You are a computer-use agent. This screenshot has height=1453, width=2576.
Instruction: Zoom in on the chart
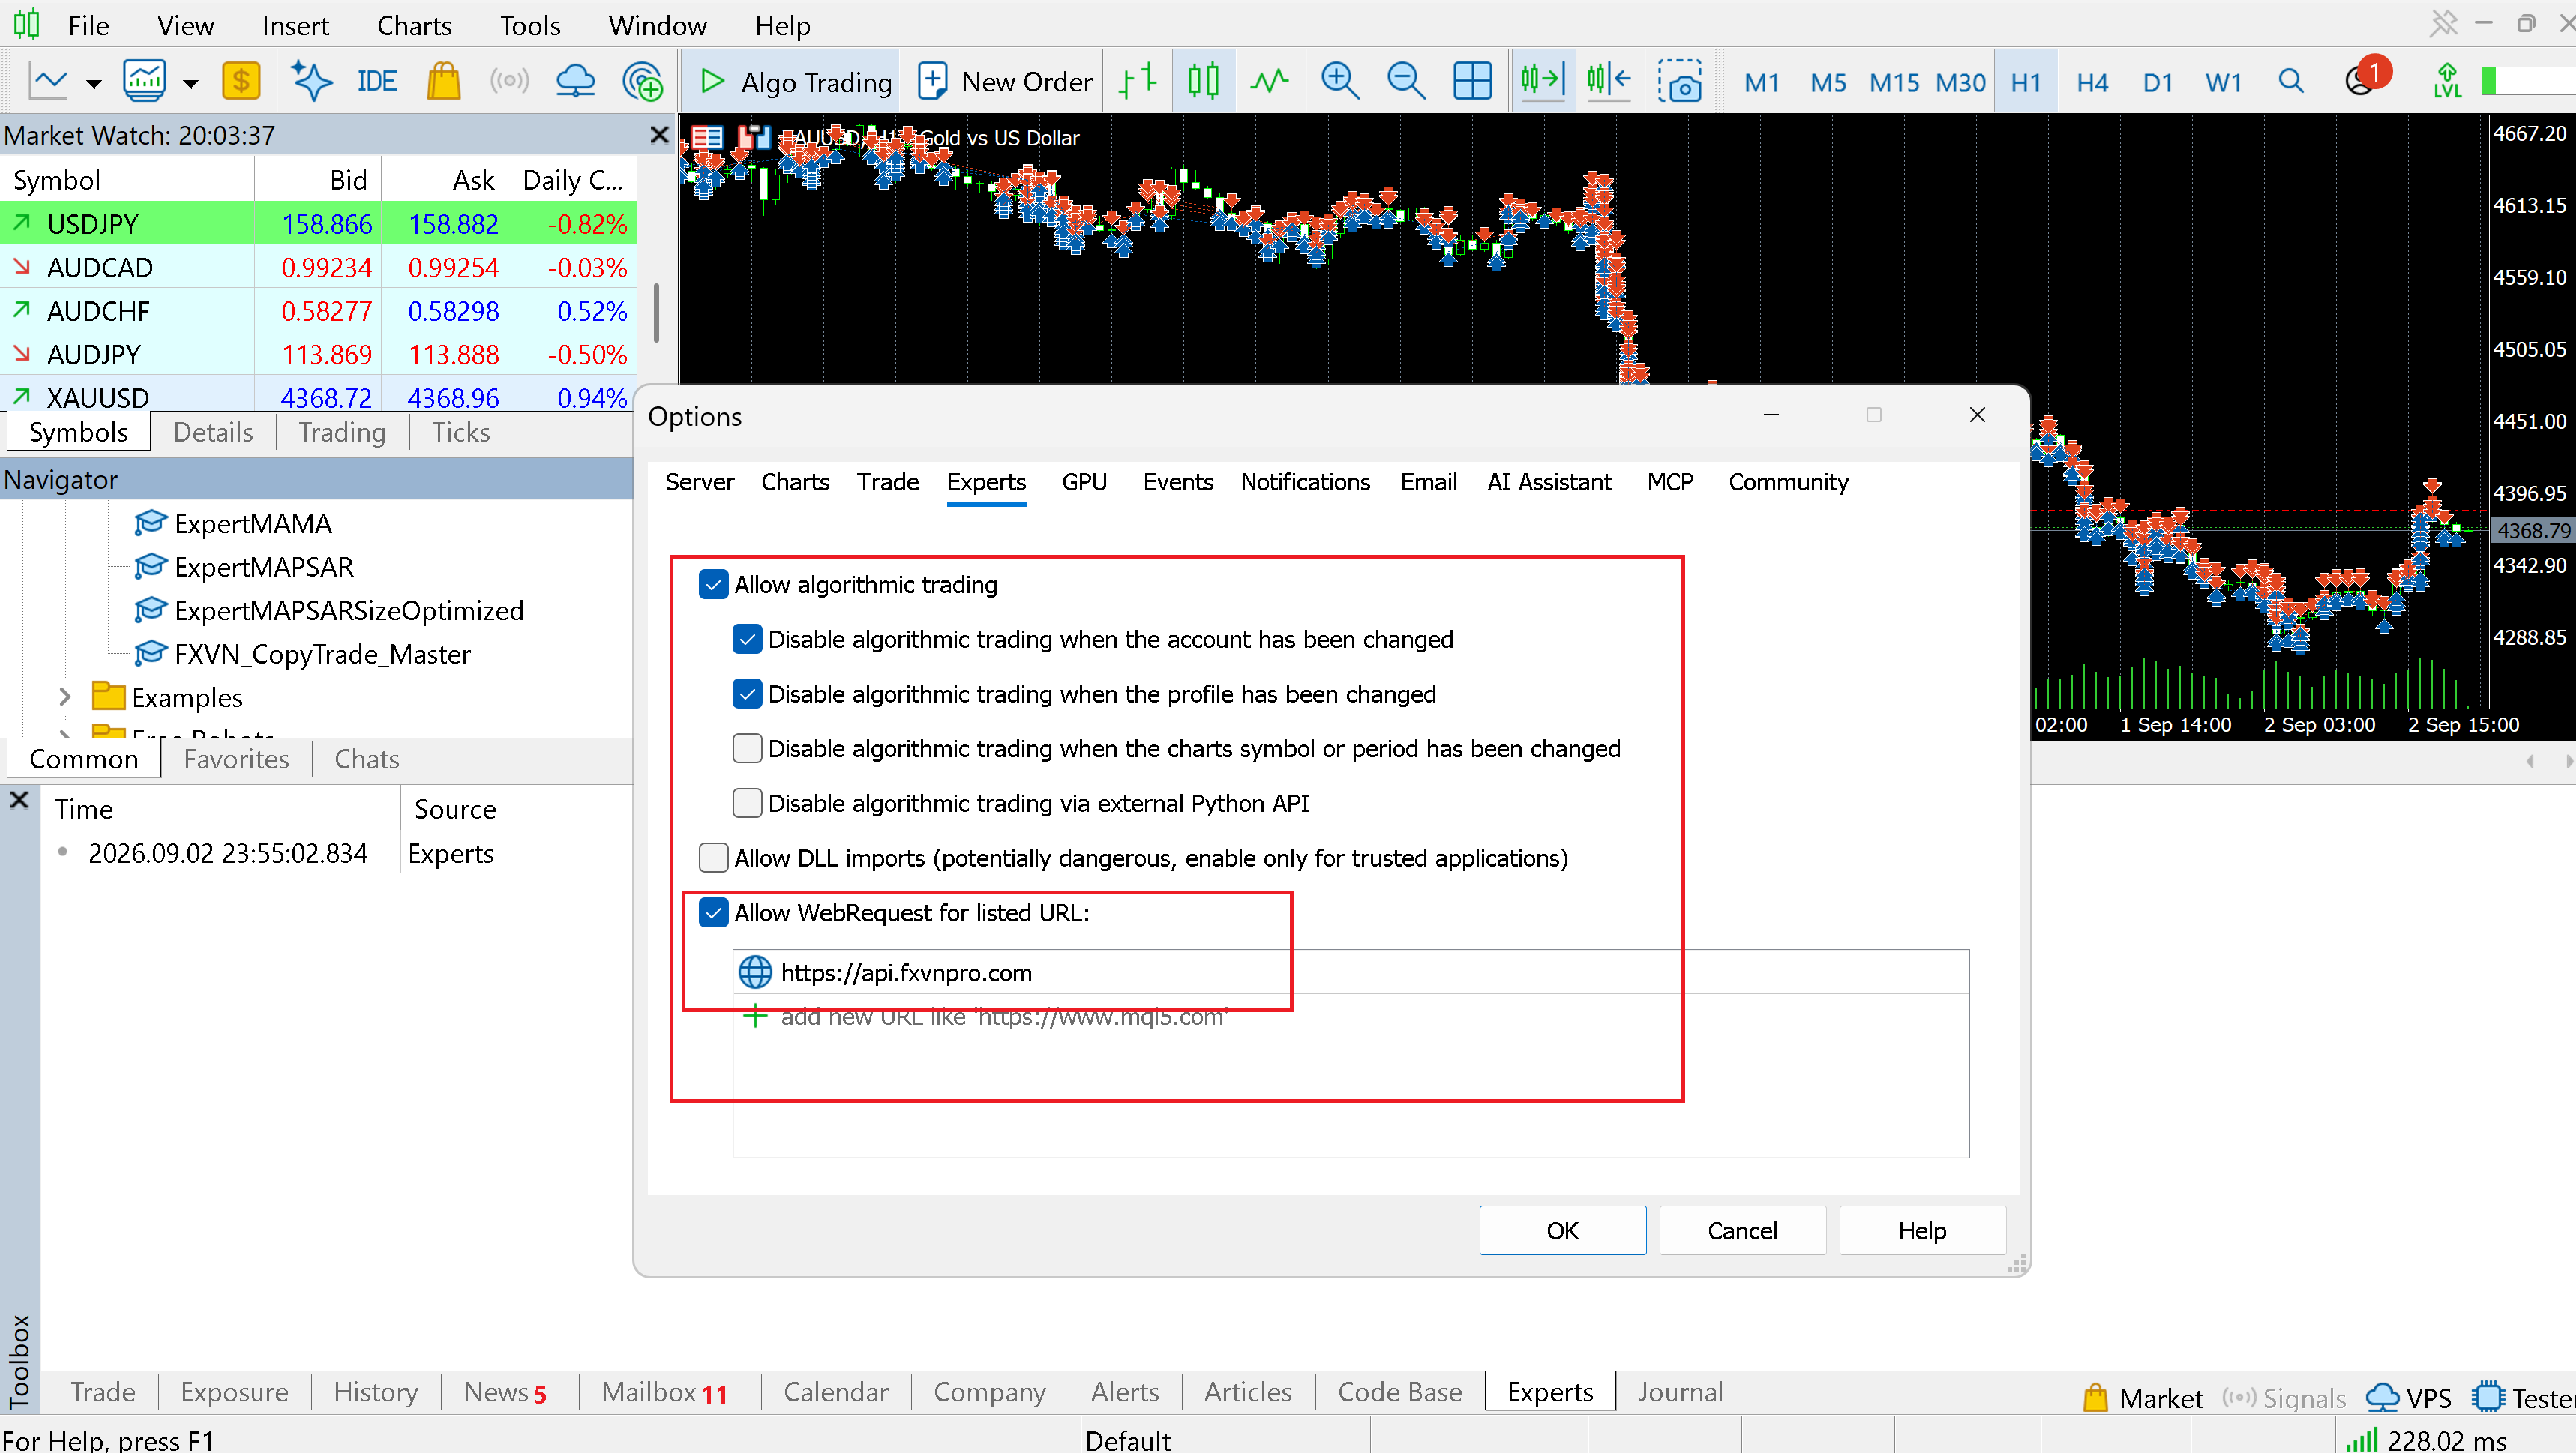coord(1340,81)
